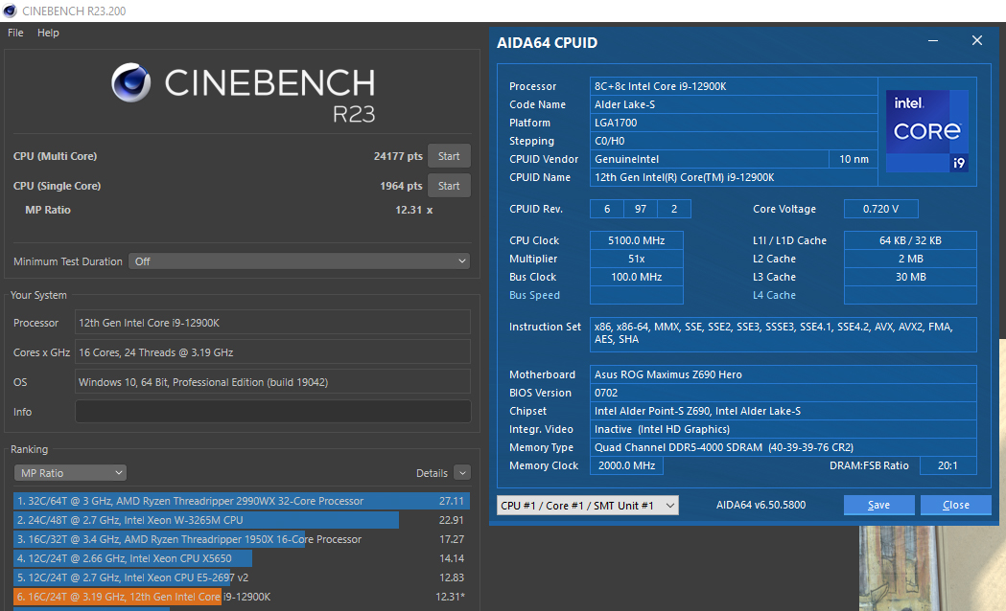
Task: Click the Motherboard value Asus ROG Maximus Z690 Hero
Action: (783, 374)
